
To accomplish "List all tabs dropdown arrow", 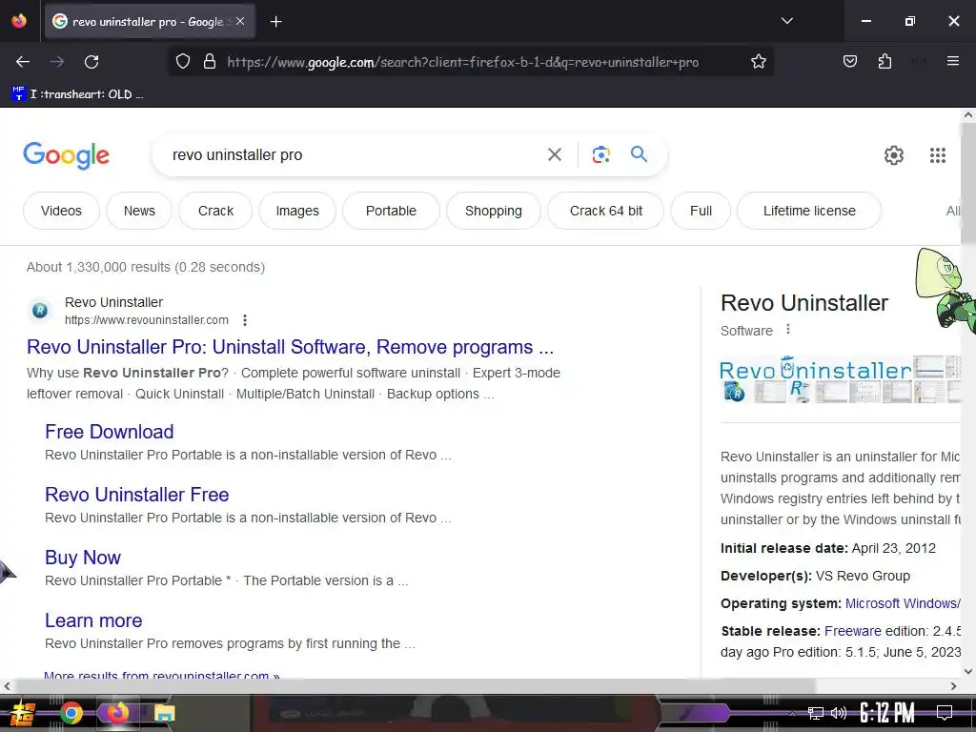I will pos(786,21).
